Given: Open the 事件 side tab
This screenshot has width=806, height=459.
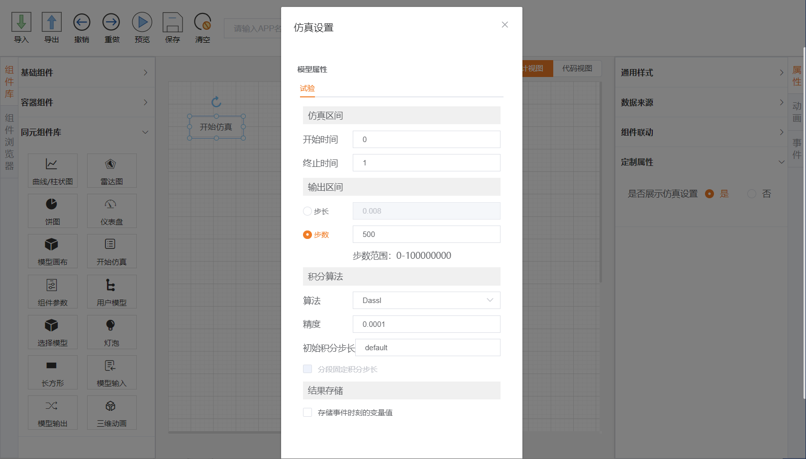Looking at the screenshot, I should (x=797, y=149).
